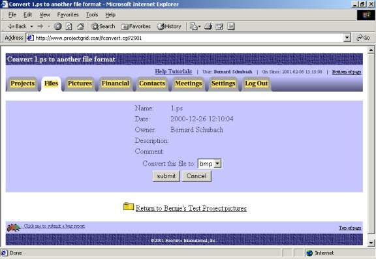Click the submit a bug report link
376x259 pixels.
54,226
